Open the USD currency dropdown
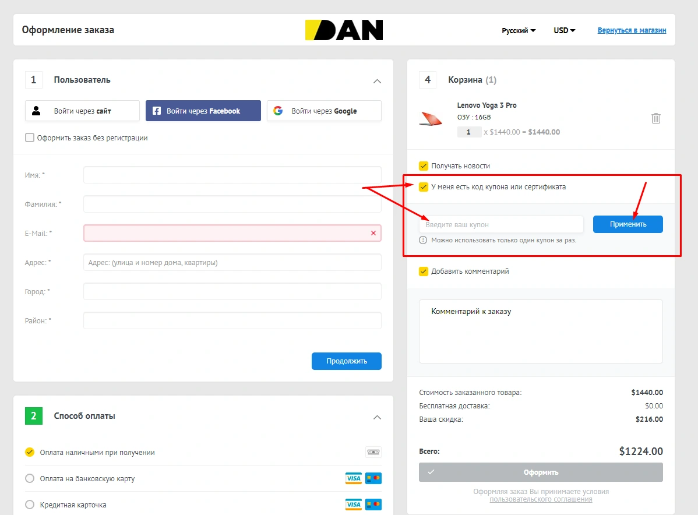This screenshot has height=515, width=698. coord(564,30)
